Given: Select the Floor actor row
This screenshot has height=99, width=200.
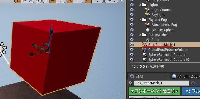Looking at the screenshot, I should [165, 40].
